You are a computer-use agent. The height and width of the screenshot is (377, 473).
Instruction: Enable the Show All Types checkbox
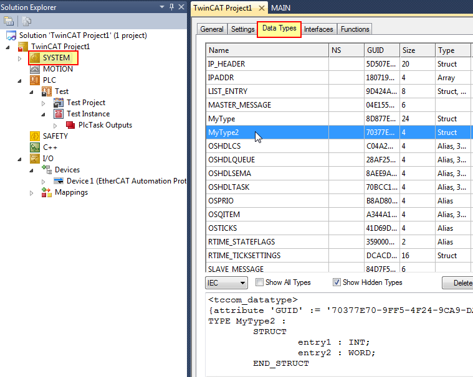[259, 282]
